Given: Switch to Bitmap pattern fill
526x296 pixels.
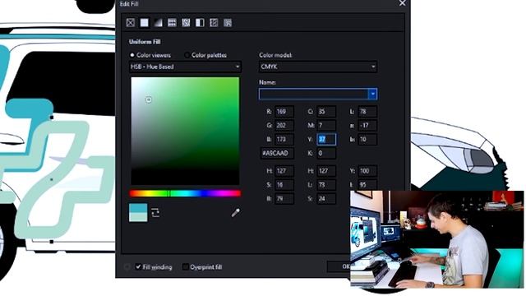Looking at the screenshot, I should (186, 22).
